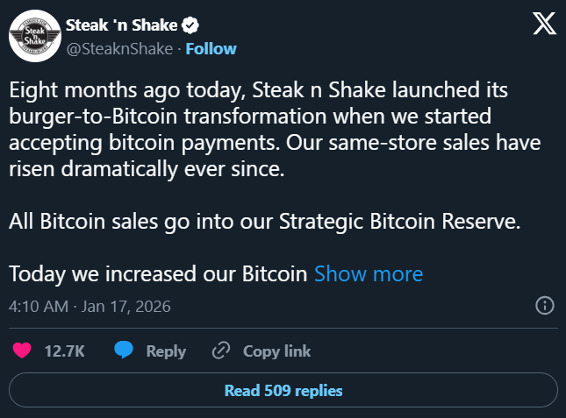
Task: Open the @SteaknShake handle link
Action: tap(119, 46)
